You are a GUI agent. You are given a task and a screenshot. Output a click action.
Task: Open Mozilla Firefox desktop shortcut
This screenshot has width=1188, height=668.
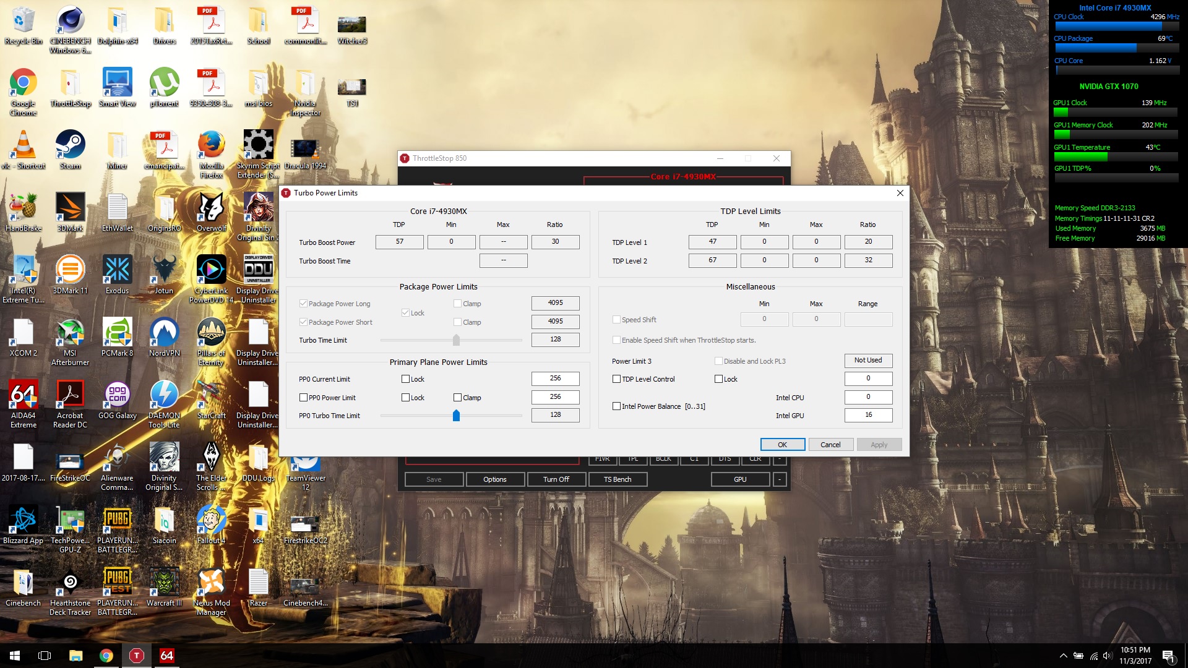coord(211,154)
